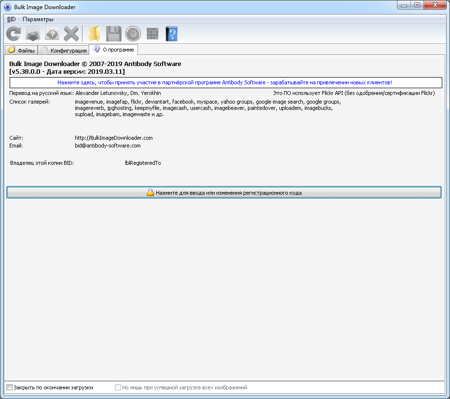
Task: Click the Список галерей label
Action: click(x=29, y=102)
